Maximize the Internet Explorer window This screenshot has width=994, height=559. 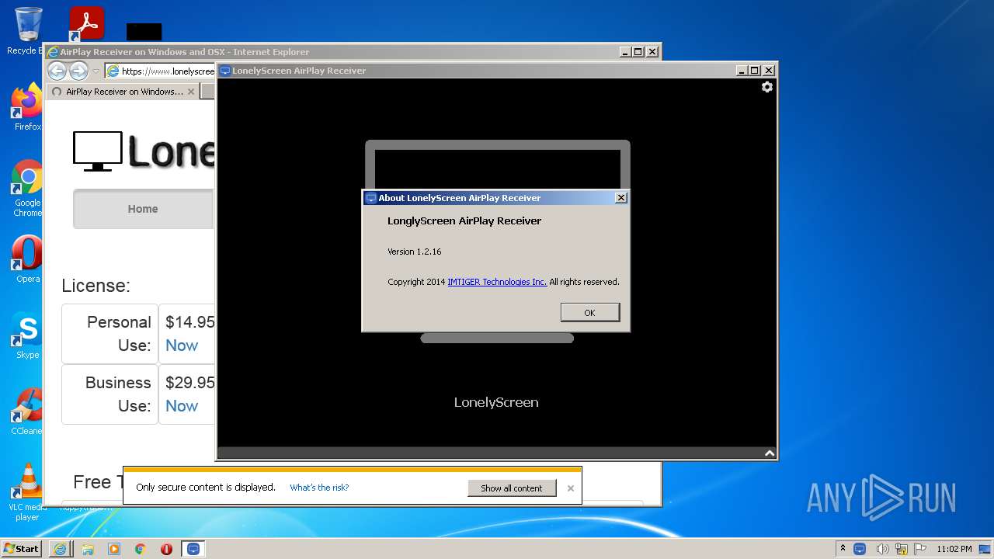tap(638, 52)
